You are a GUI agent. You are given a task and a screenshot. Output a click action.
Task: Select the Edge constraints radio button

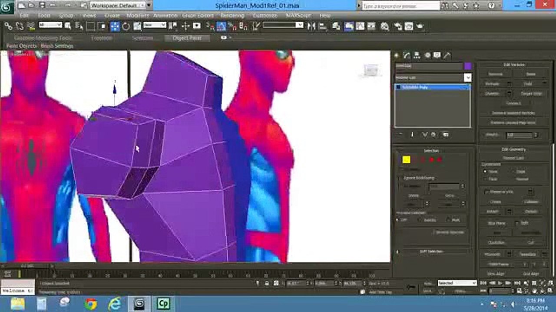tap(513, 171)
